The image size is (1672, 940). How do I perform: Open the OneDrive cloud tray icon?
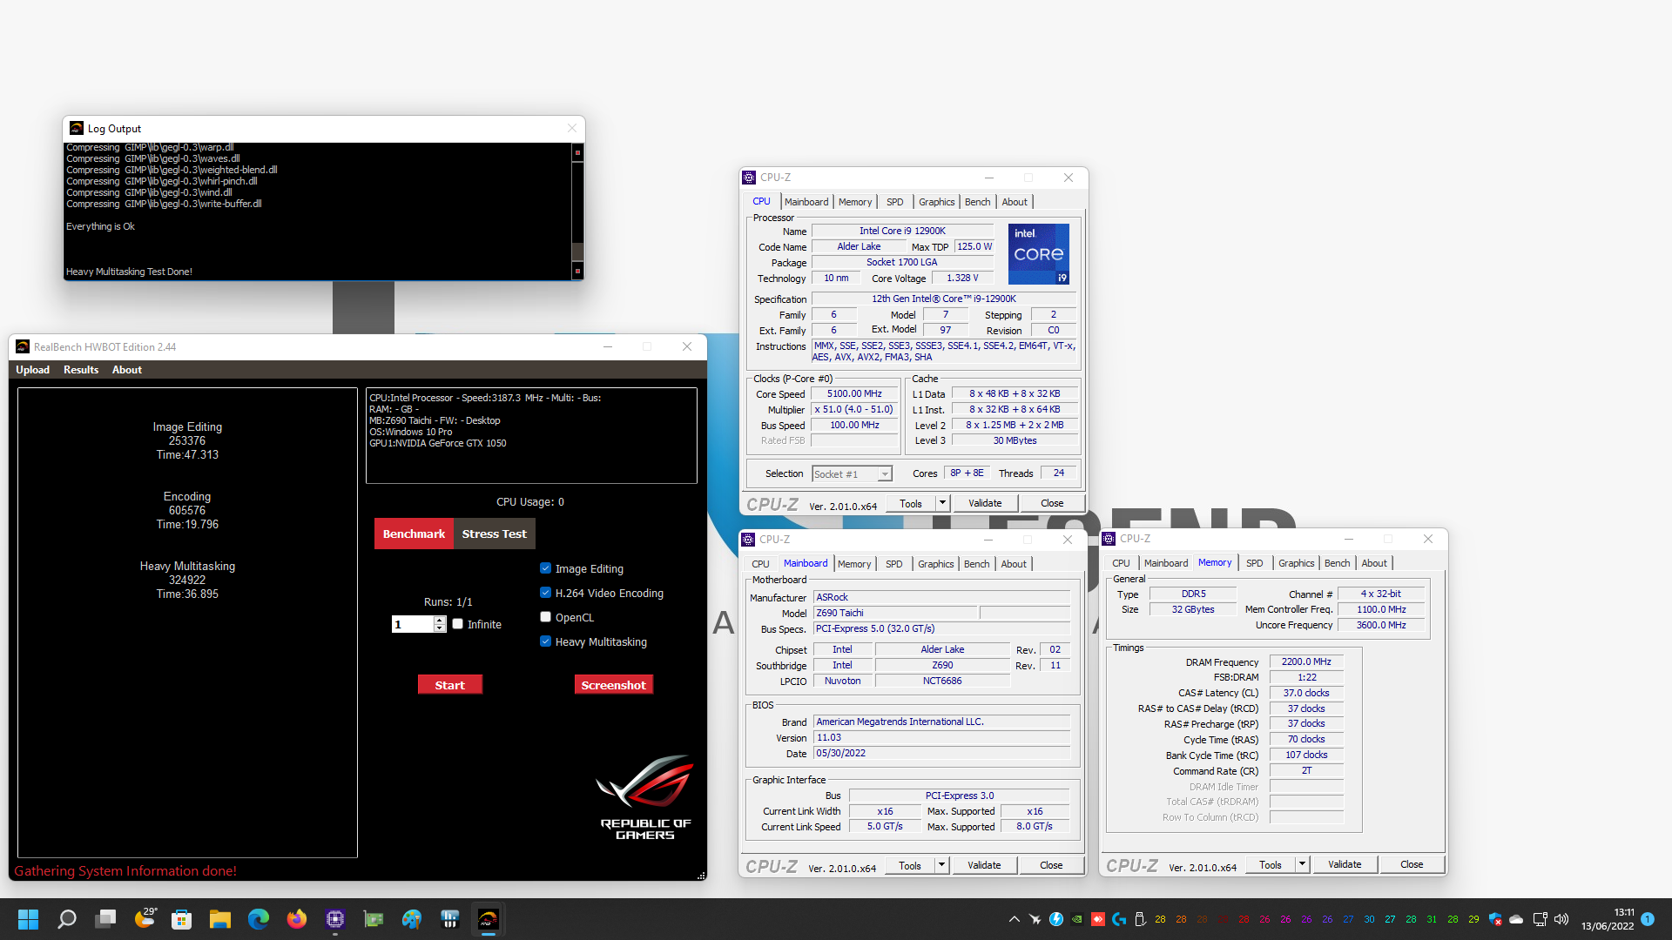tap(1516, 919)
